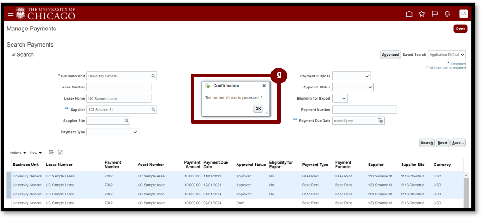
Task: Open the Watchlist flag icon
Action: [x=434, y=14]
